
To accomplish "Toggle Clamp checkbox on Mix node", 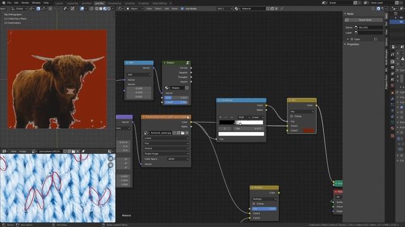I will [x=292, y=116].
